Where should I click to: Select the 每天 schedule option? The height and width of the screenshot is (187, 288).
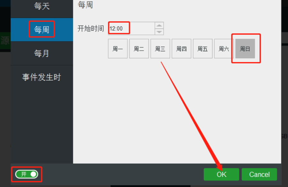pyautogui.click(x=42, y=6)
